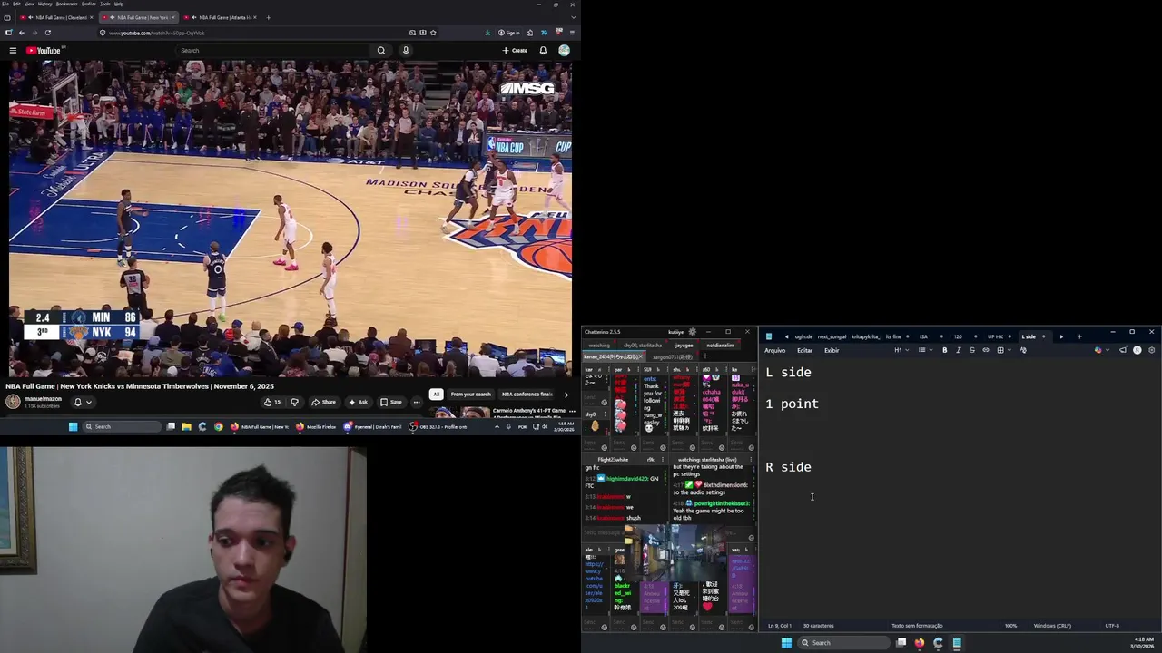The image size is (1162, 653).
Task: Open the Firefox Bookmarks menu
Action: tap(66, 4)
